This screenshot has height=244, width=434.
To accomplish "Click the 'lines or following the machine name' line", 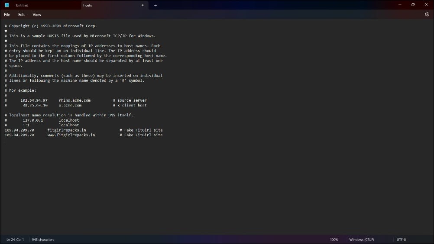I will (74, 80).
